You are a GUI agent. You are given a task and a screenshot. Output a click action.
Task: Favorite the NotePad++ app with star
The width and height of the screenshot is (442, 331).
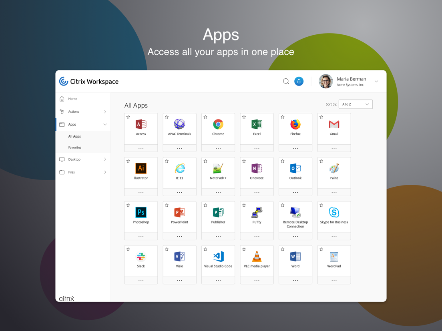[205, 161]
